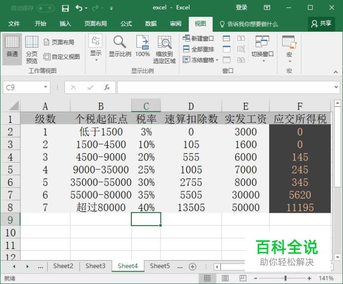Switch to the 公式 ribbon tab
The width and height of the screenshot is (343, 284).
coord(126,24)
